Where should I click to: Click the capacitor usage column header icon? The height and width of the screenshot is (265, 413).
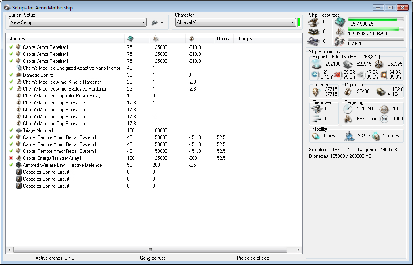[192, 39]
